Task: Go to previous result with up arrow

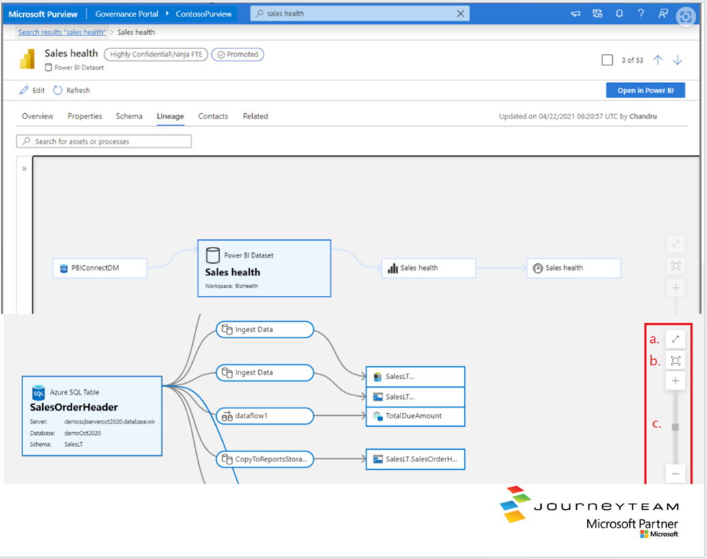Action: [x=657, y=60]
